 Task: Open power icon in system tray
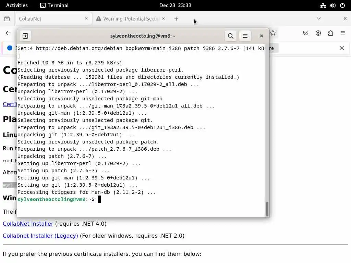point(342,5)
